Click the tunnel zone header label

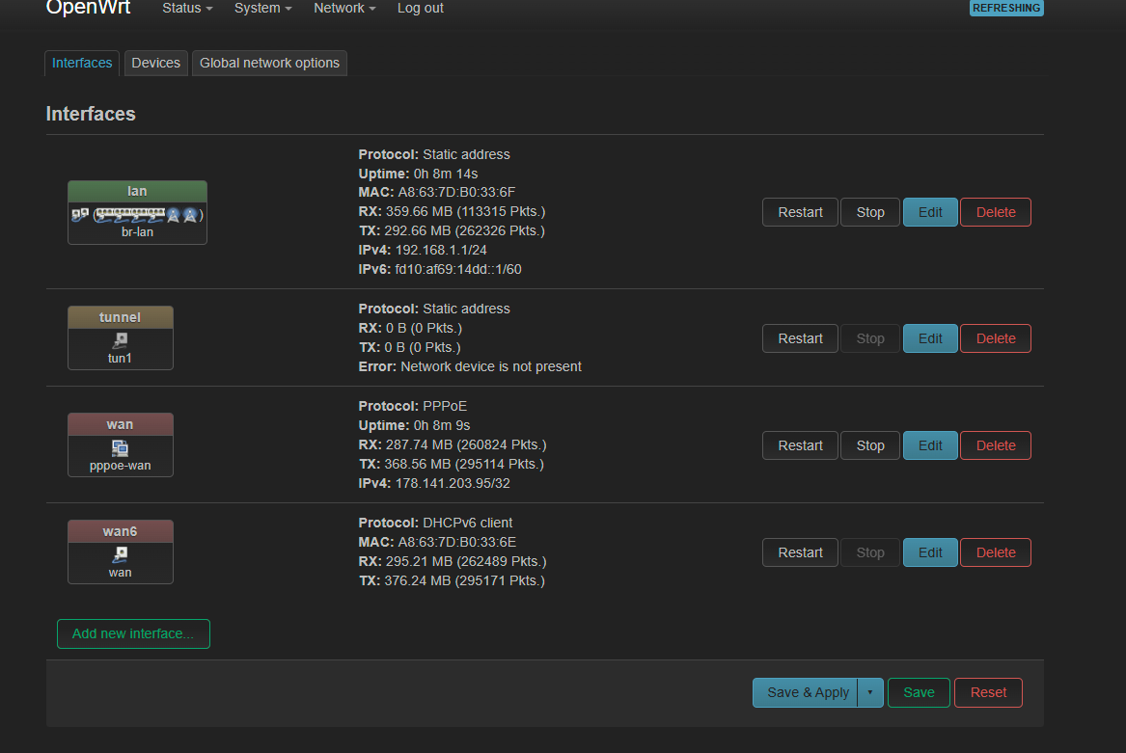tap(120, 317)
